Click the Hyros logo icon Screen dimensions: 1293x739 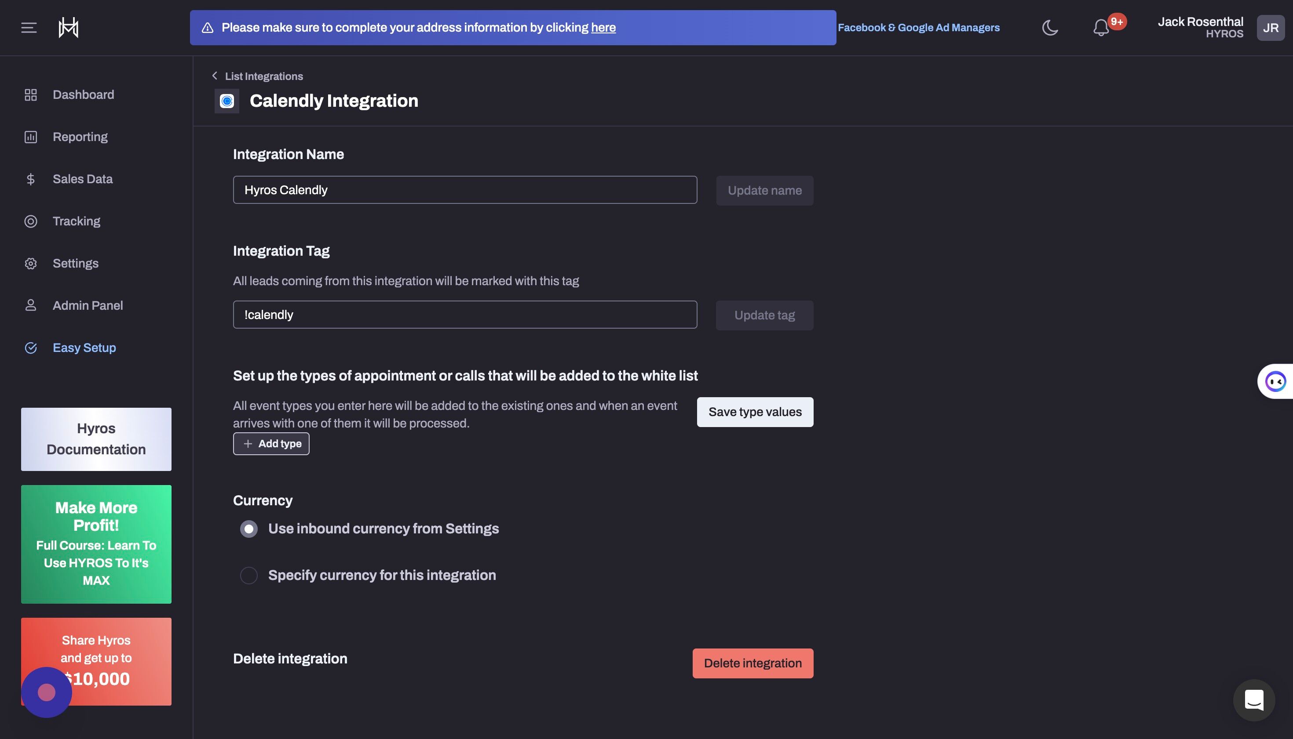tap(69, 27)
